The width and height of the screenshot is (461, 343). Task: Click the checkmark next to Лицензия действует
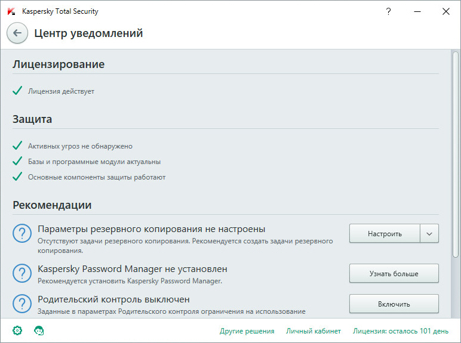pyautogui.click(x=17, y=91)
